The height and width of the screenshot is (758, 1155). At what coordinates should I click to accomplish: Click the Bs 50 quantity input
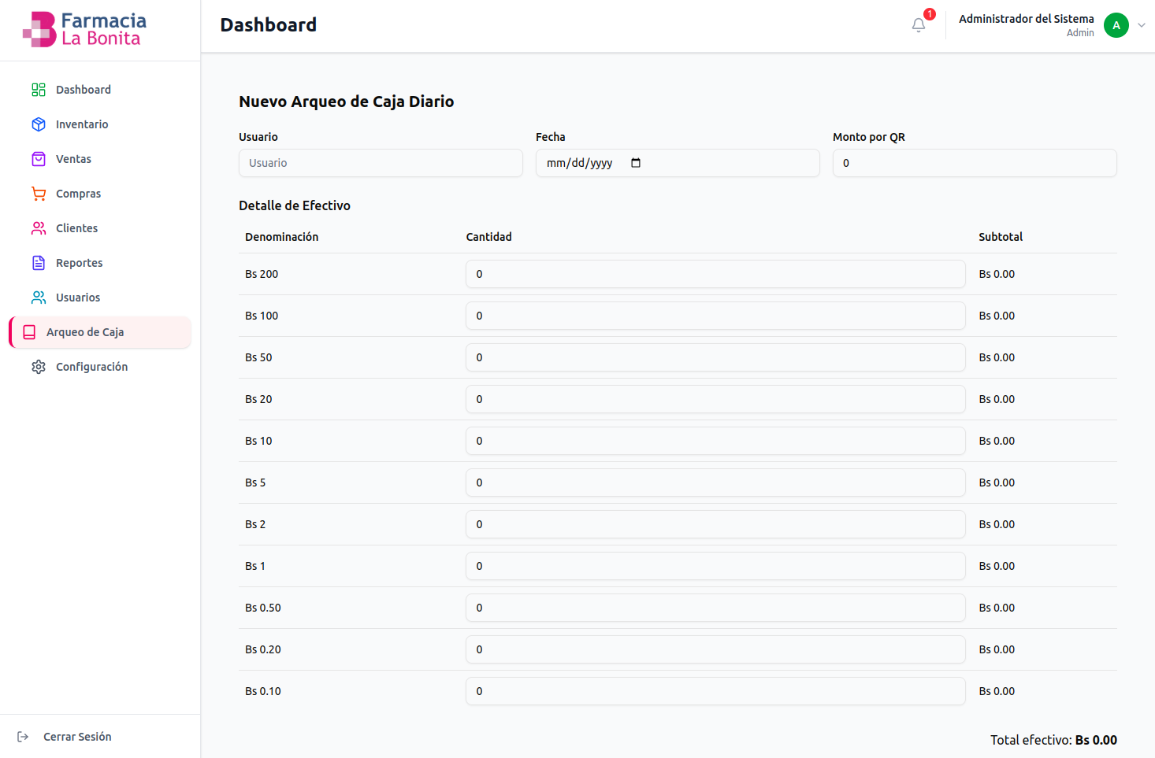tap(715, 357)
